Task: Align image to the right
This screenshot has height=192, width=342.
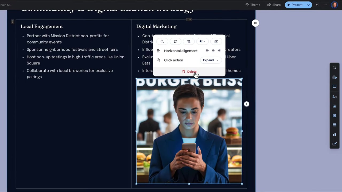Action: coord(219,51)
